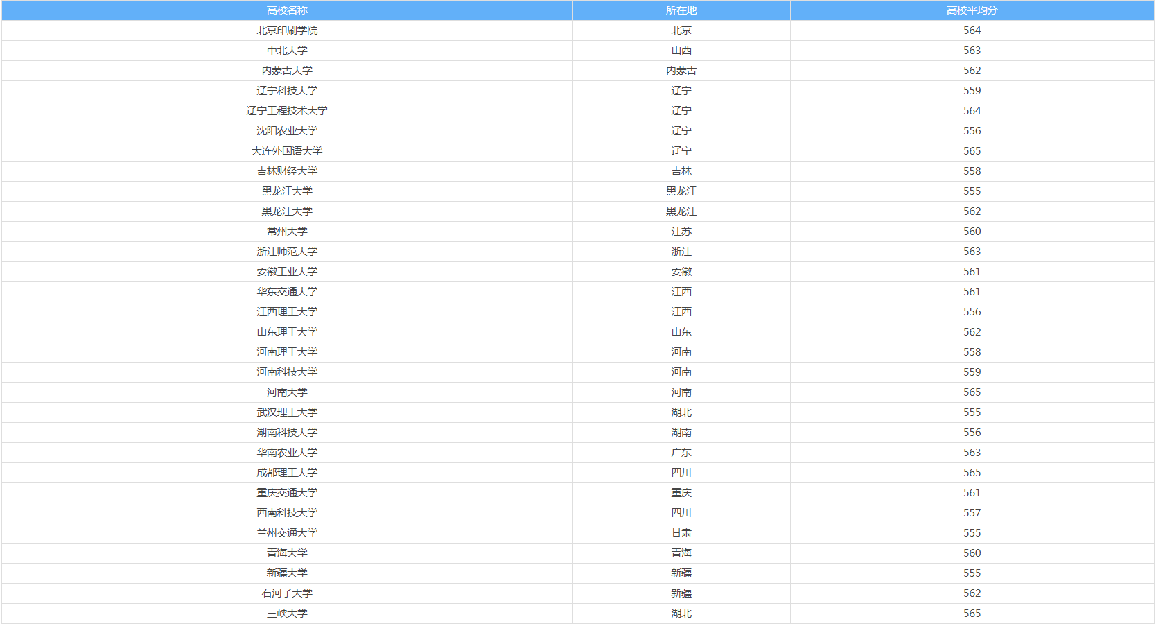Click 甘肃 in the location column
Screen dimensions: 1156x626
pyautogui.click(x=681, y=533)
